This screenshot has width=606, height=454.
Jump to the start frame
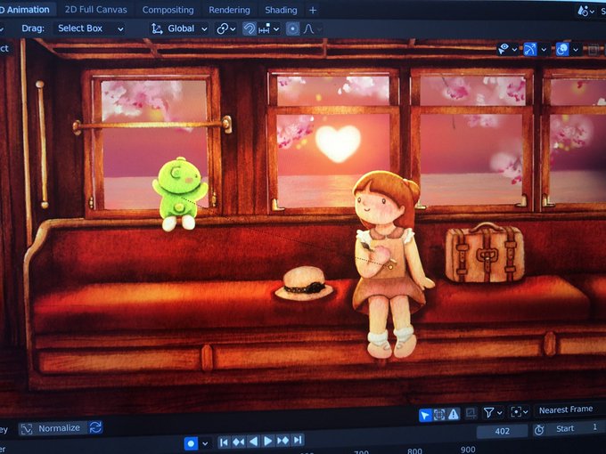pyautogui.click(x=224, y=442)
